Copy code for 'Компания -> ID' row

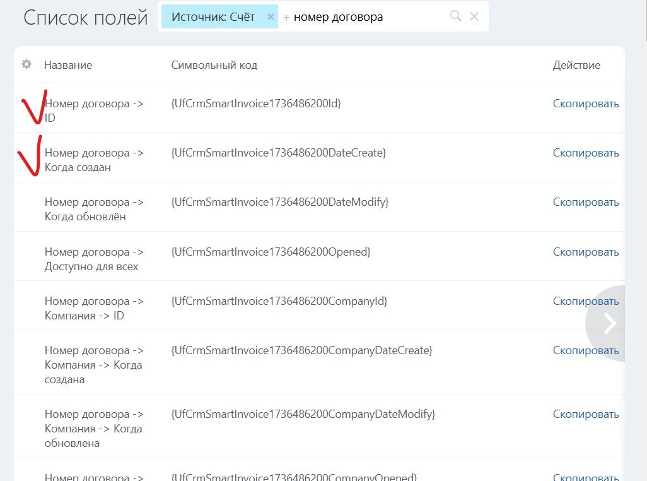586,301
